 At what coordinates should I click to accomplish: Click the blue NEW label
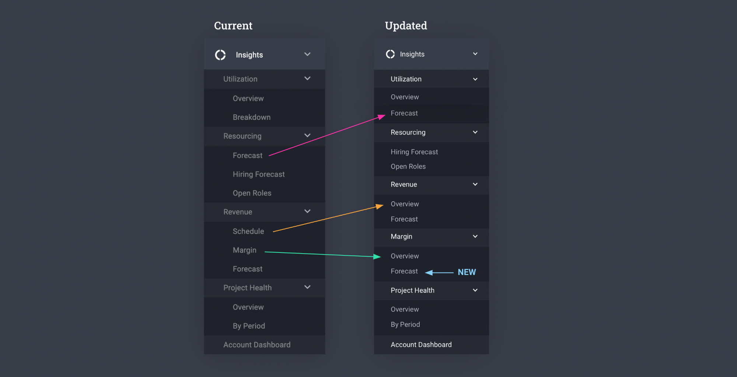[x=467, y=272]
